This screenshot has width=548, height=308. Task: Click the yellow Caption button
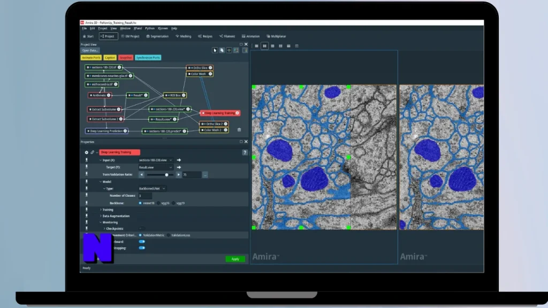coord(110,58)
